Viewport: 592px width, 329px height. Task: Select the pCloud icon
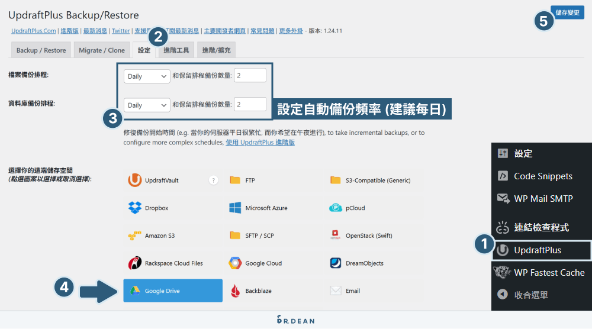pos(336,208)
